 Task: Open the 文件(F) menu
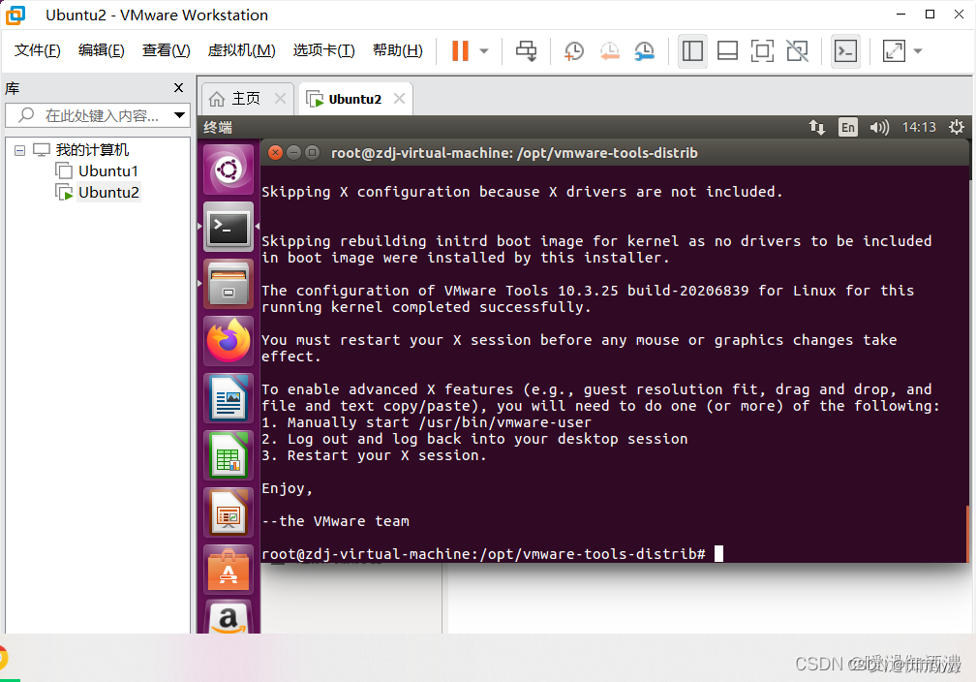point(38,50)
